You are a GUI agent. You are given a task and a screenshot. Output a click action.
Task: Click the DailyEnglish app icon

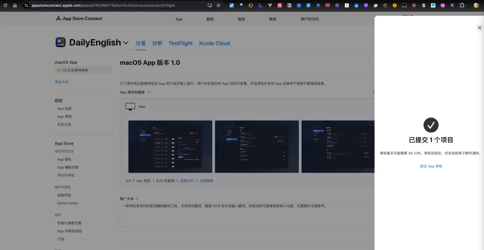point(60,42)
